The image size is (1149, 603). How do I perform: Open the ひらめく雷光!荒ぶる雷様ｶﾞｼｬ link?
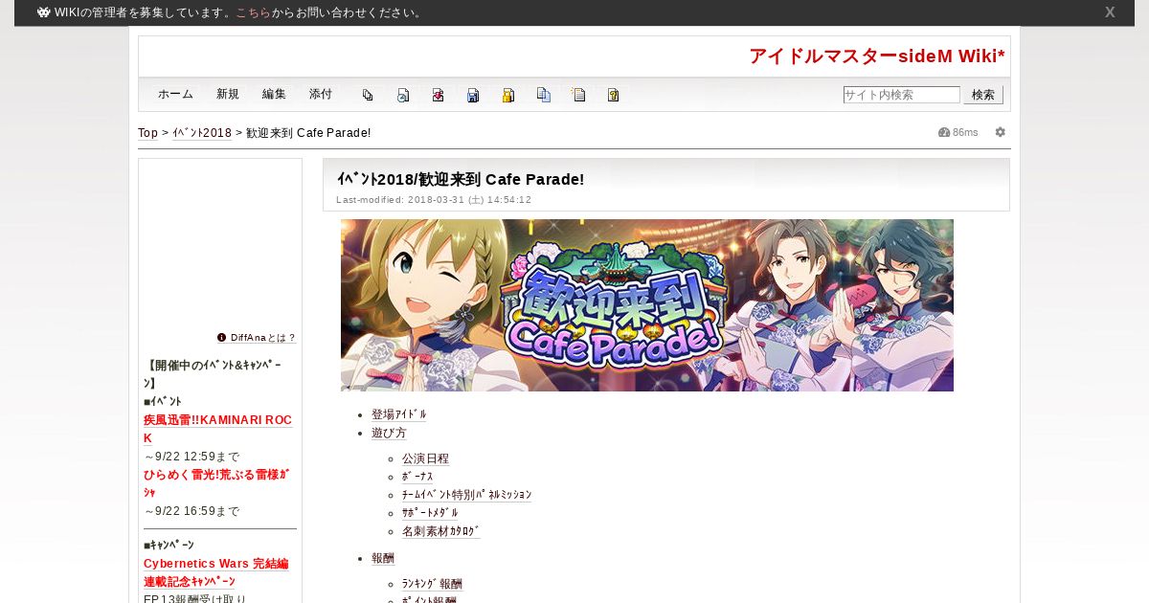pyautogui.click(x=216, y=483)
